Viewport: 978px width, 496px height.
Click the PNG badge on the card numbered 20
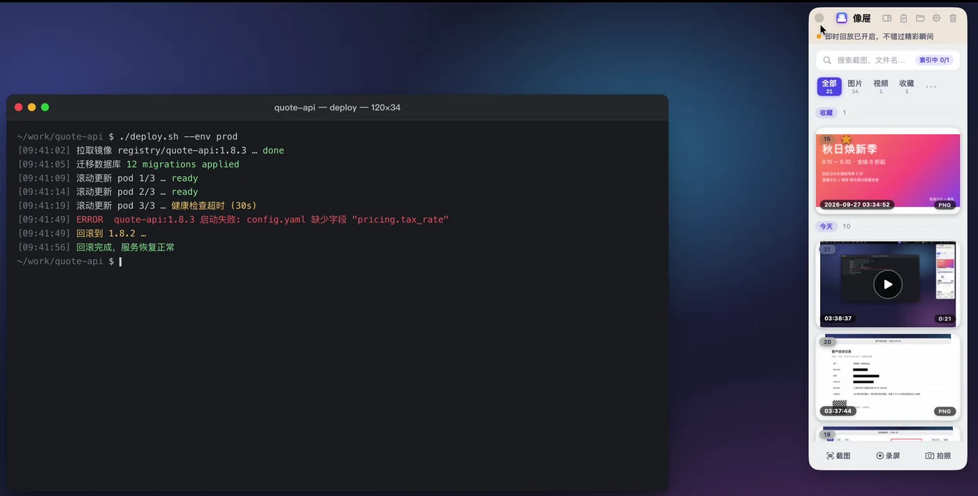945,411
